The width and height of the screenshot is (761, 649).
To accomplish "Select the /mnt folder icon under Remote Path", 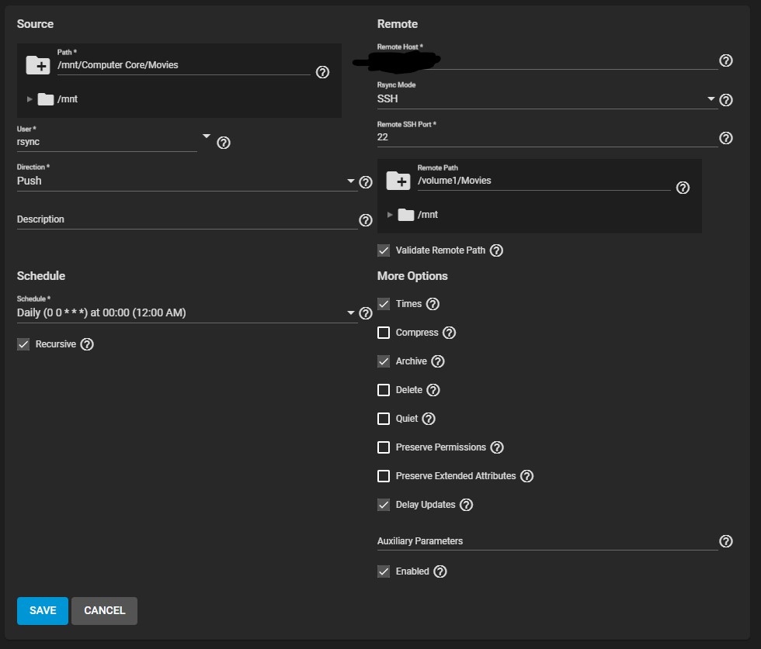I will 405,215.
